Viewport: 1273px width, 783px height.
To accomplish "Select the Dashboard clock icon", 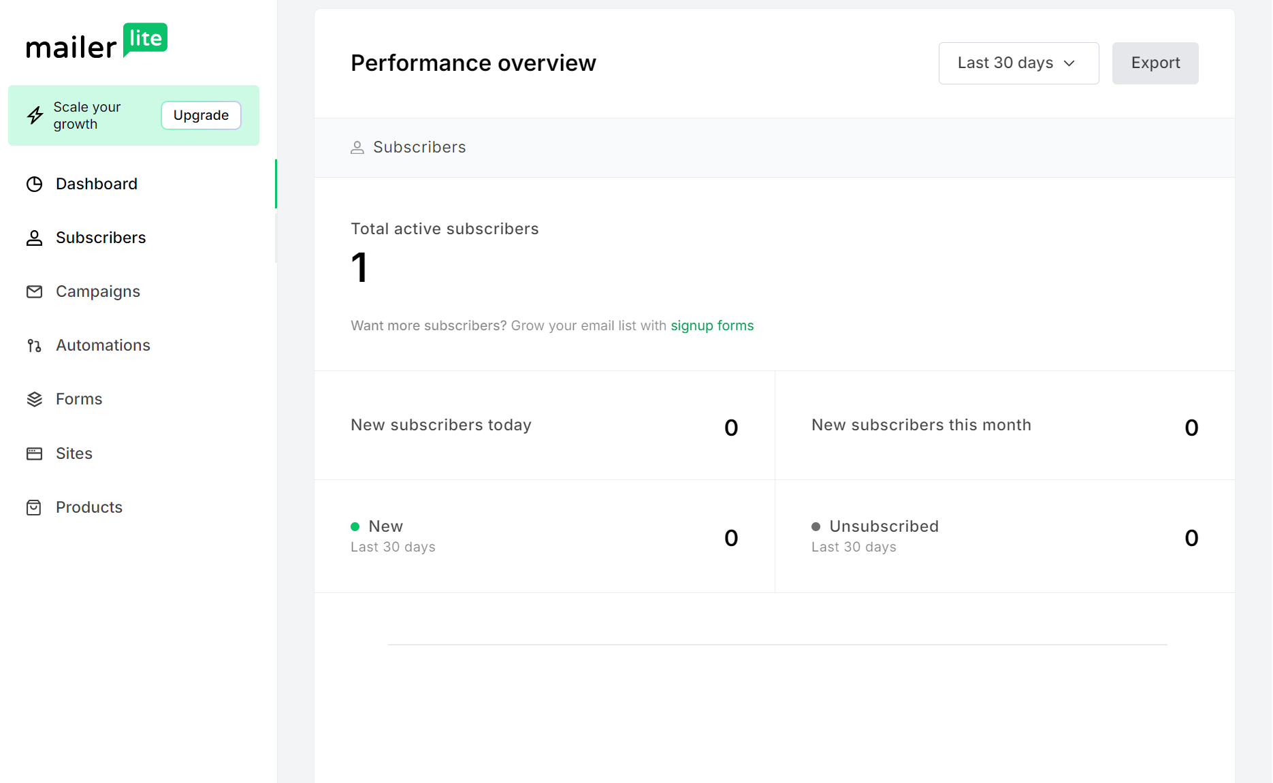I will (35, 184).
